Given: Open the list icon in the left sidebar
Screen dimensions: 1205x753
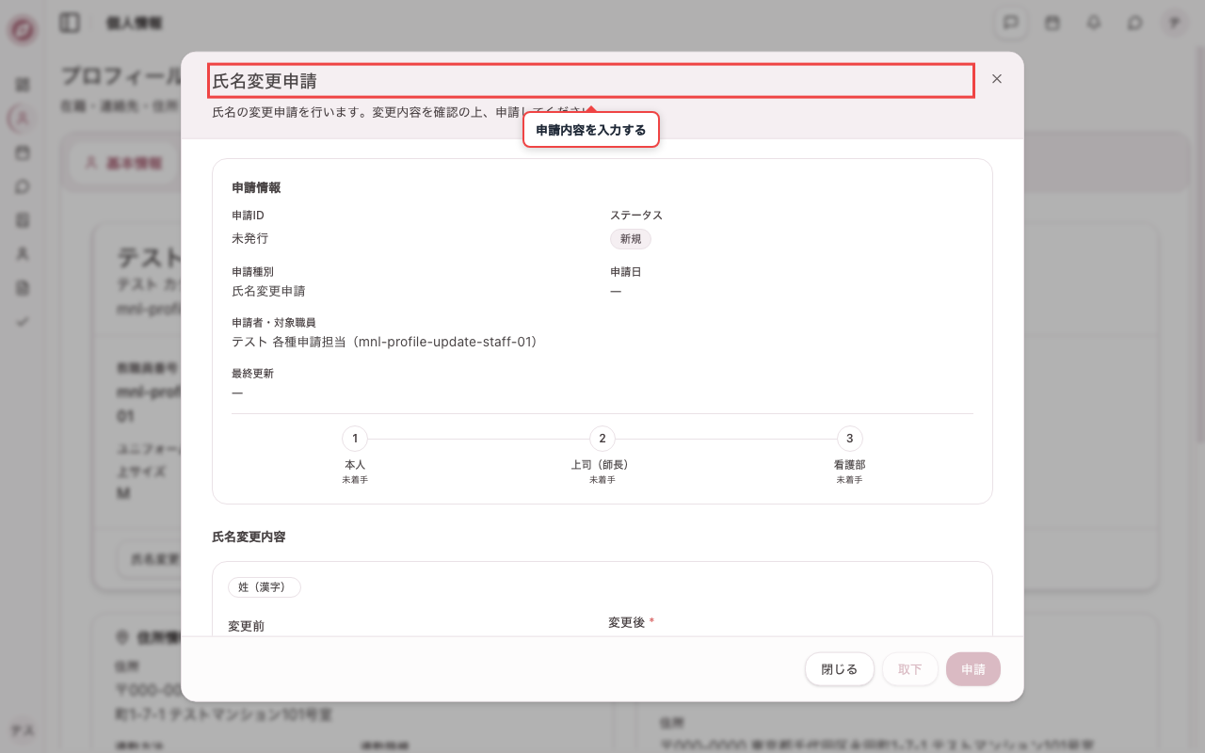Looking at the screenshot, I should click(23, 220).
